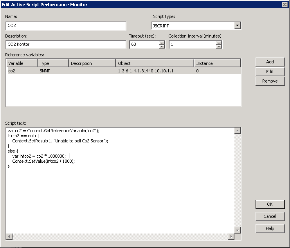Increase Collection Interval using up arrow

click(219, 43)
